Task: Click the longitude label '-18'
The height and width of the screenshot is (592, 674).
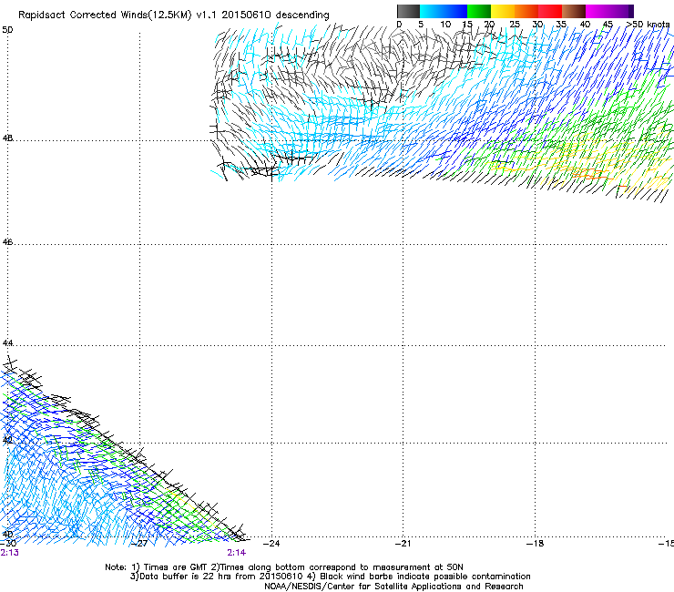Action: click(535, 544)
